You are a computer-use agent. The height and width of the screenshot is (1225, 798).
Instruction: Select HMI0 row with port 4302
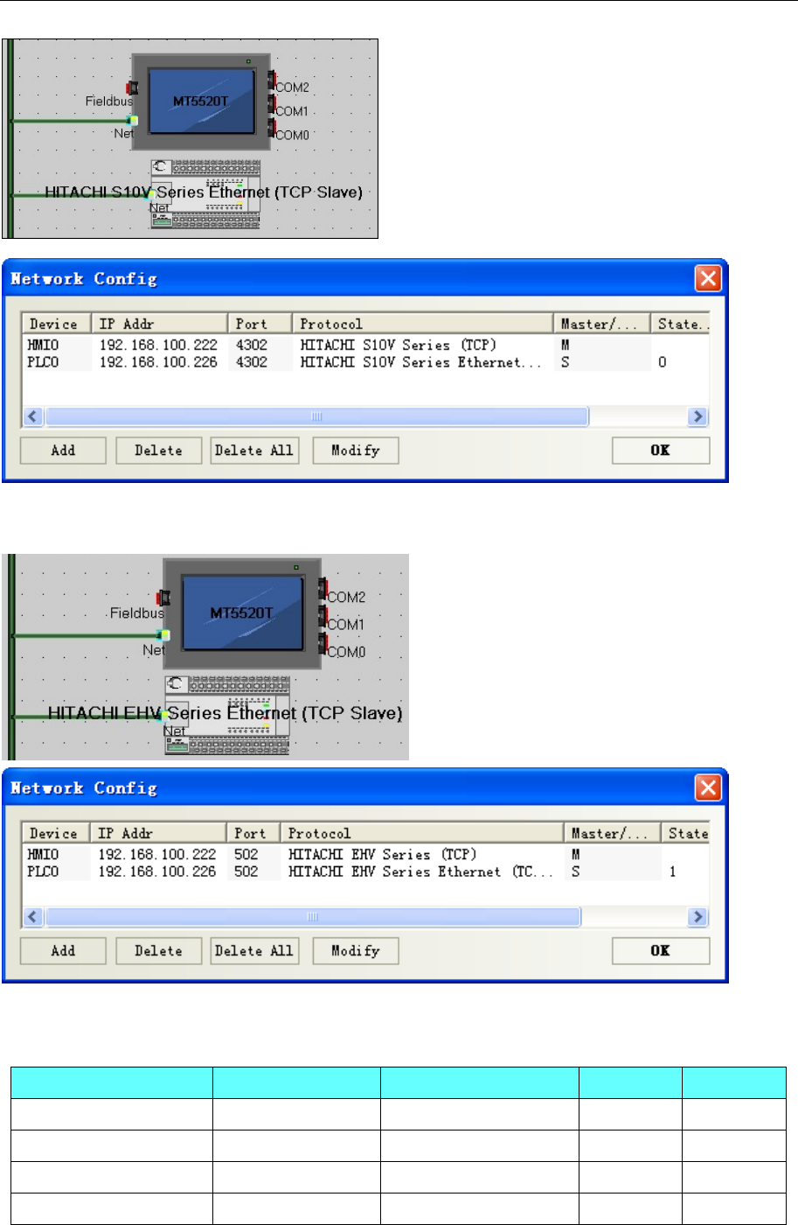pos(365,345)
